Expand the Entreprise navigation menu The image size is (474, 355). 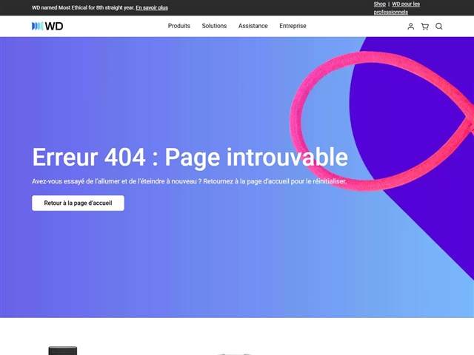293,26
